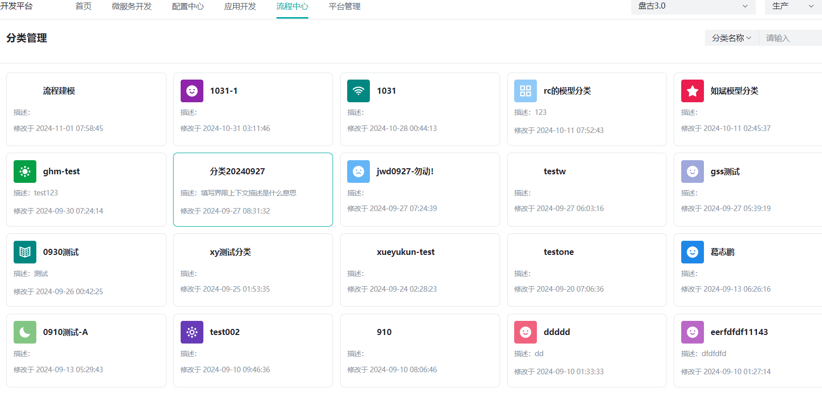The width and height of the screenshot is (822, 407).
Task: Click the red star icon of 如斌模型分类
Action: 692,91
